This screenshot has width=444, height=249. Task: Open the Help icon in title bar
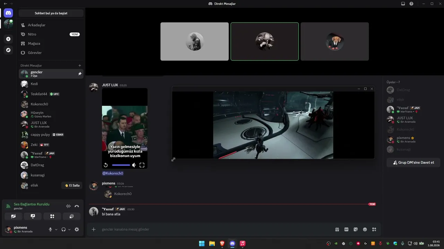[x=411, y=3]
